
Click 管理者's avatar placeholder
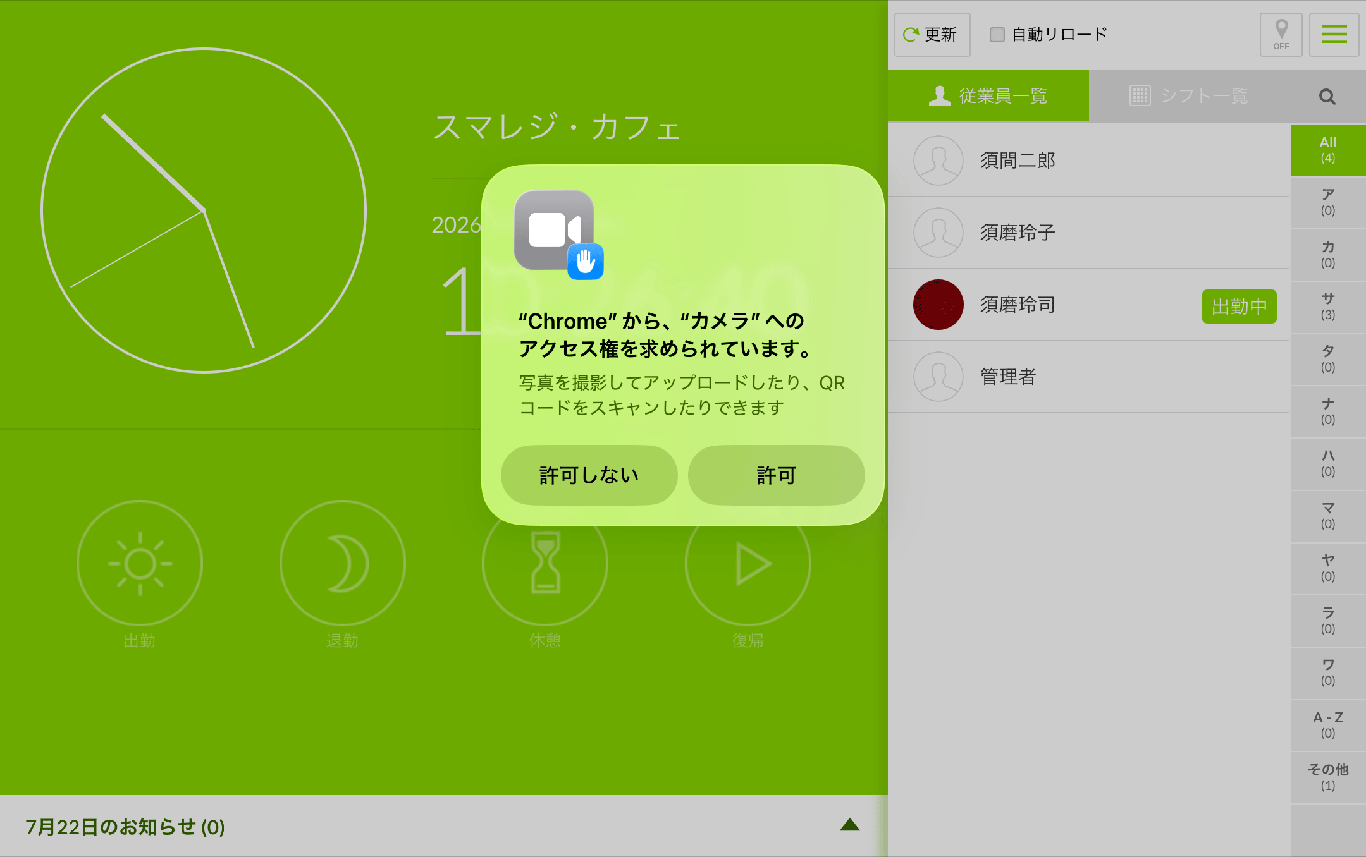coord(938,377)
